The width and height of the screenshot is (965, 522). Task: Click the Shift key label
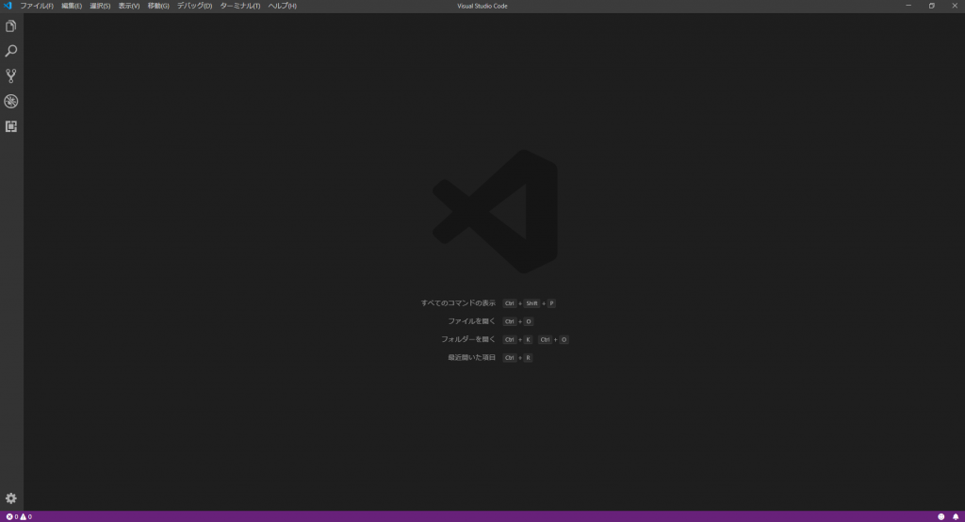tap(532, 303)
